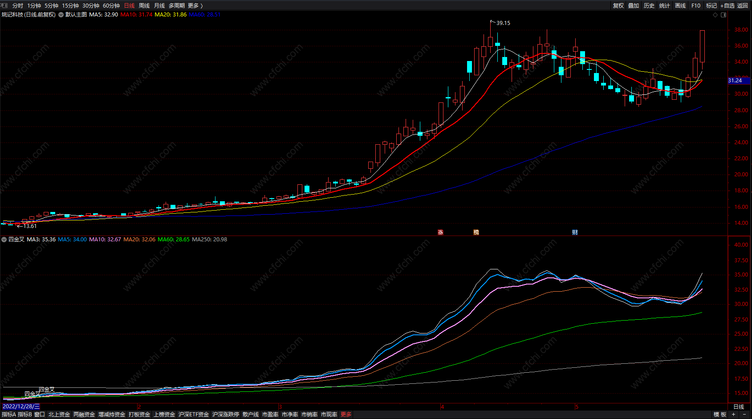Select 两融资金 indicator tab
The width and height of the screenshot is (752, 419).
tap(84, 415)
